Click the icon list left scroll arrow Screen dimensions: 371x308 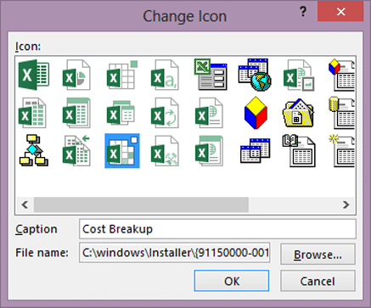click(x=25, y=204)
